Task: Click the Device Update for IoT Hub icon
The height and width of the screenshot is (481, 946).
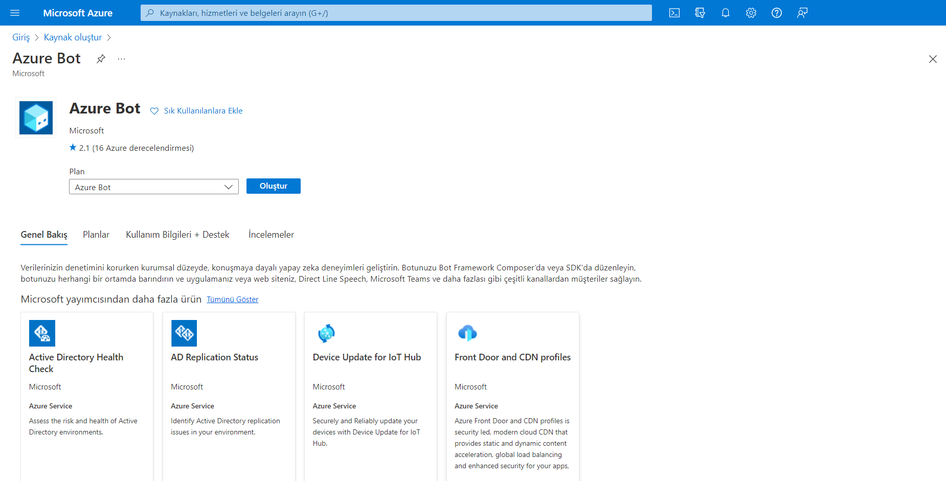Action: click(x=326, y=333)
